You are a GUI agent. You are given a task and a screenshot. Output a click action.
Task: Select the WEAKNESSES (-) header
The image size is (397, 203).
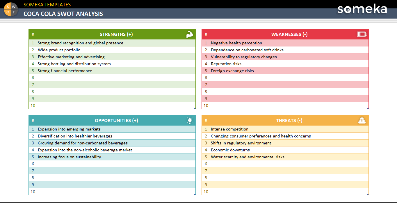(x=289, y=34)
